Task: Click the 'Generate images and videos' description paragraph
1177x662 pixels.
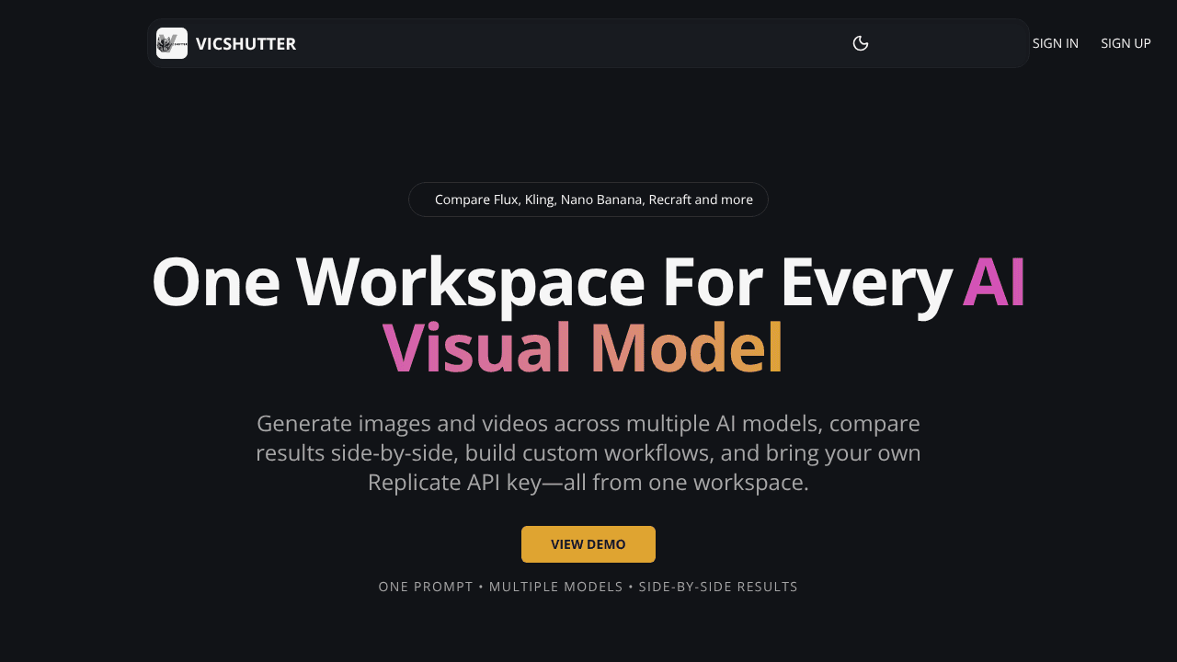Action: coord(588,452)
